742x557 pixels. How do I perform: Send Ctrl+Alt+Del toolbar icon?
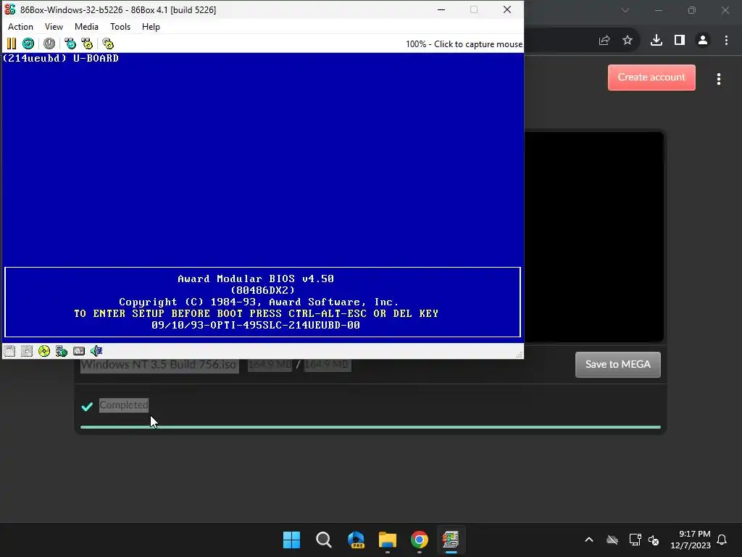70,44
